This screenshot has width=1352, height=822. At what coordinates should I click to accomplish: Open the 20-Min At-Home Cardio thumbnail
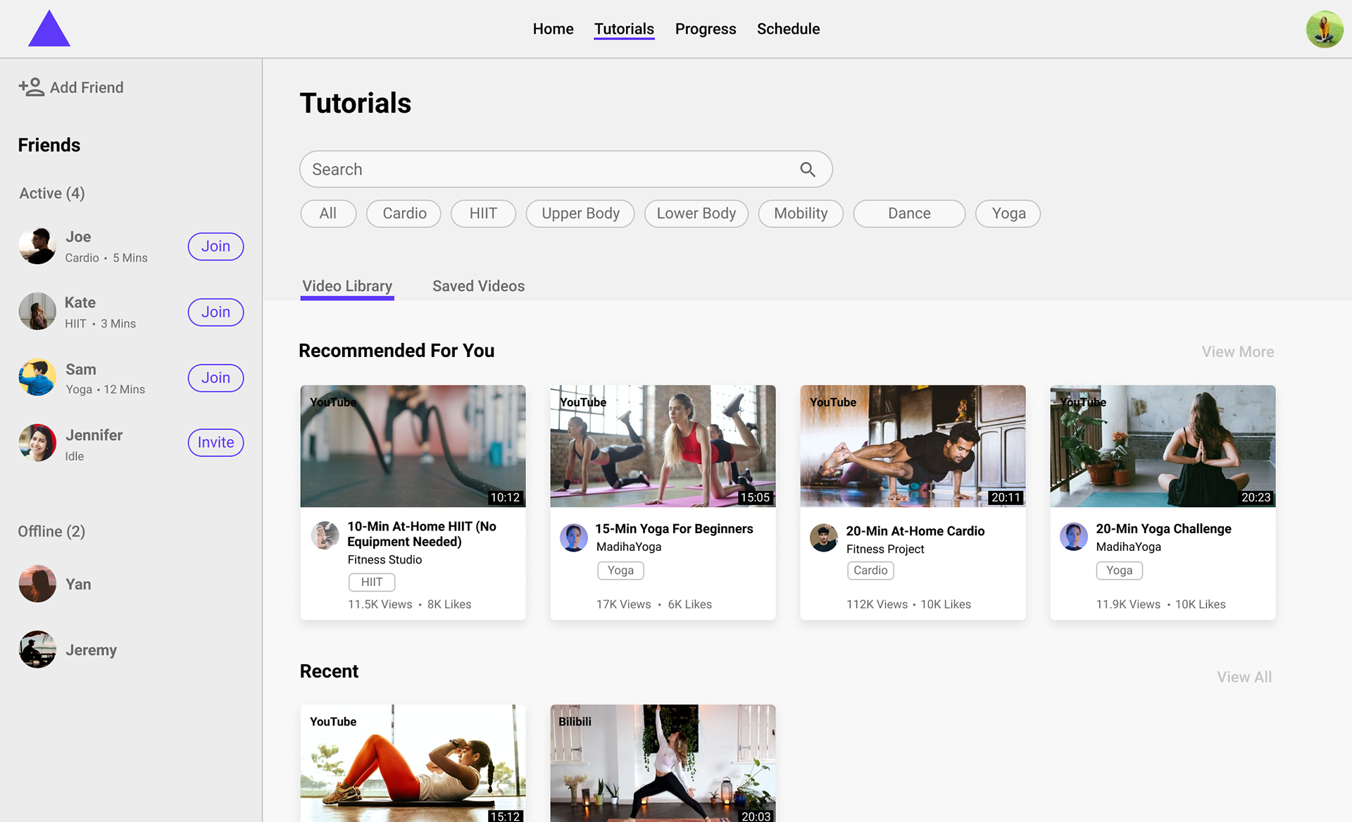coord(913,446)
